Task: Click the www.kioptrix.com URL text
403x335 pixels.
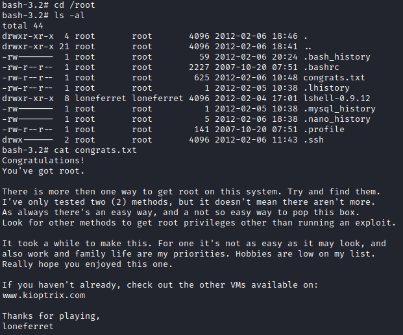Action: pyautogui.click(x=43, y=295)
